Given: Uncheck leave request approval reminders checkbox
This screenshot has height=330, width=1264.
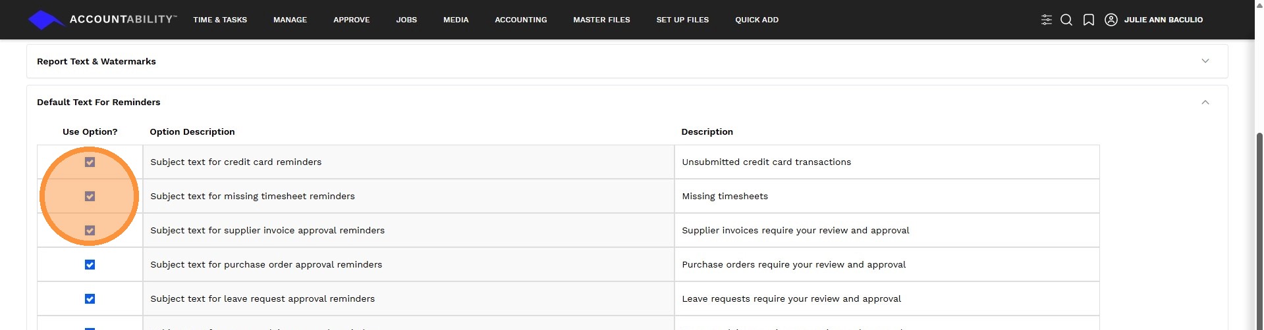Looking at the screenshot, I should pos(90,299).
